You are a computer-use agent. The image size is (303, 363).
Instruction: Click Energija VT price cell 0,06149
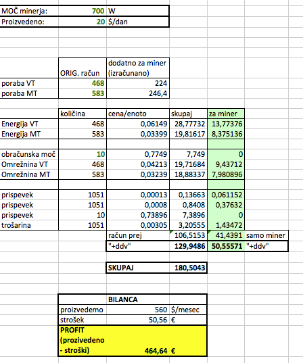(x=138, y=124)
